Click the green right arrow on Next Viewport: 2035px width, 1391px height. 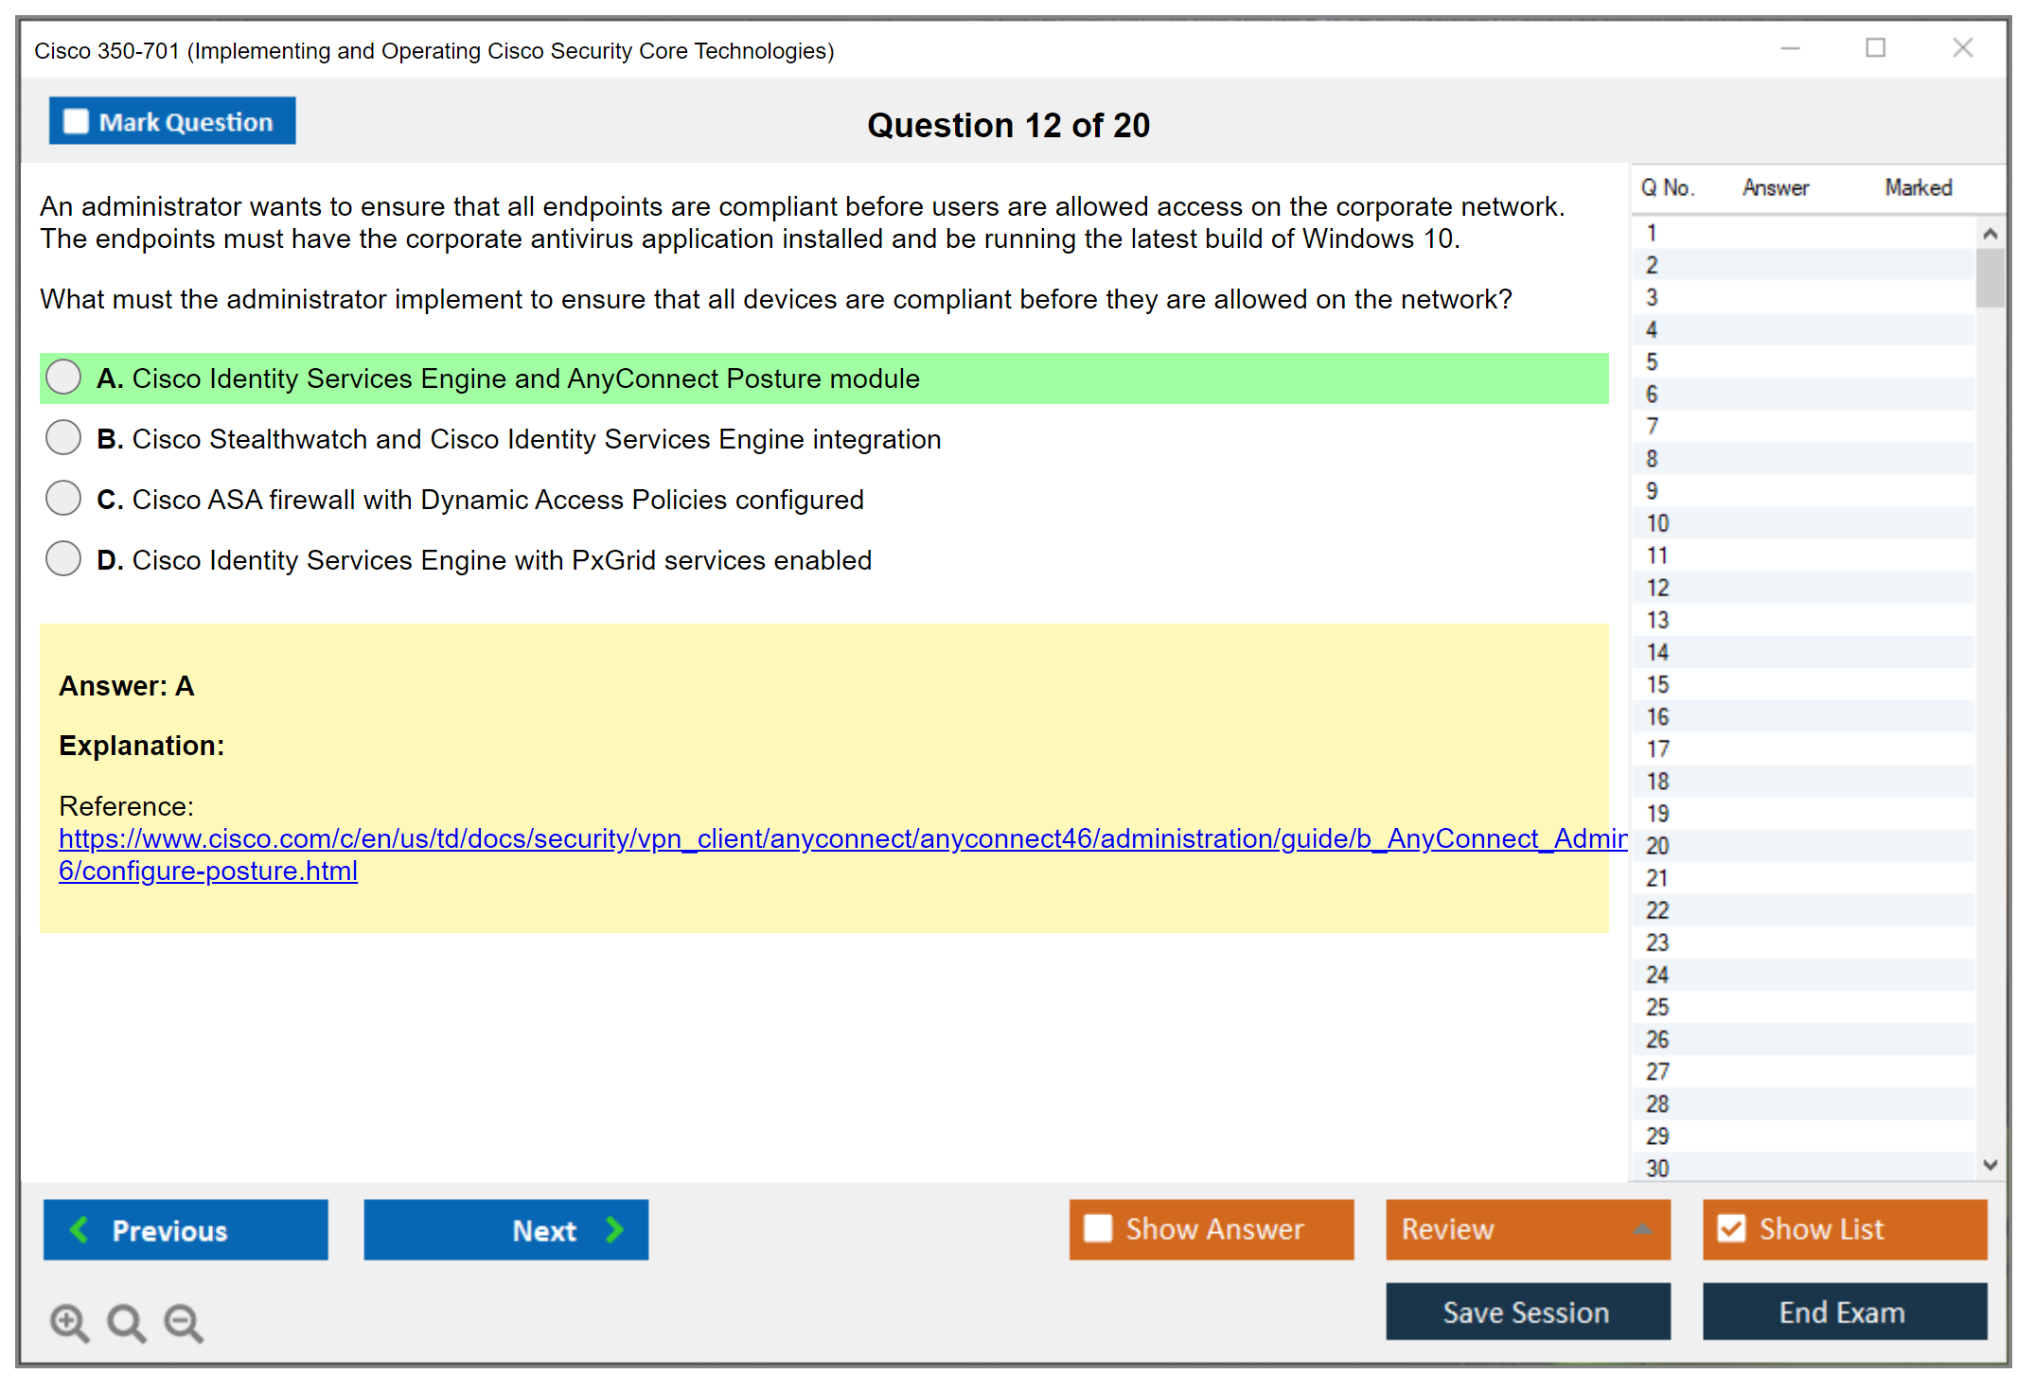coord(614,1229)
